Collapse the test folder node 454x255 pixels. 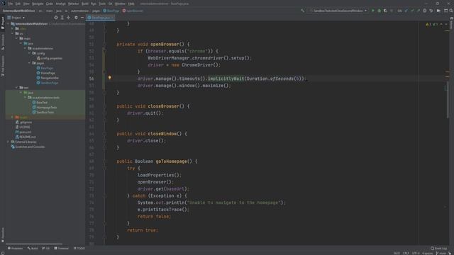[16, 88]
